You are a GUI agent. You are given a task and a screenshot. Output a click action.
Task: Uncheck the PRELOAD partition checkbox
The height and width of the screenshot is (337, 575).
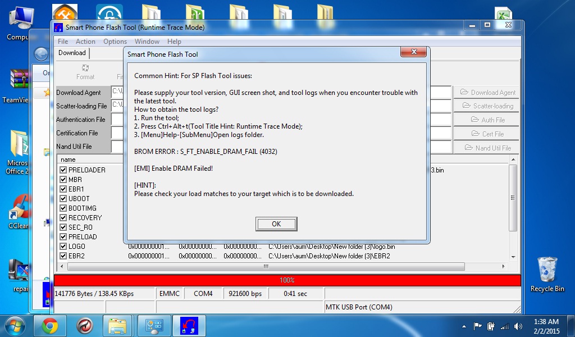coord(63,236)
